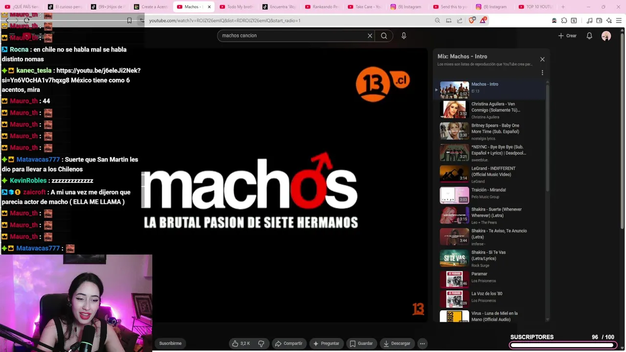Image resolution: width=626 pixels, height=352 pixels.
Task: Open YouTube notifications with the bell icon
Action: (589, 36)
